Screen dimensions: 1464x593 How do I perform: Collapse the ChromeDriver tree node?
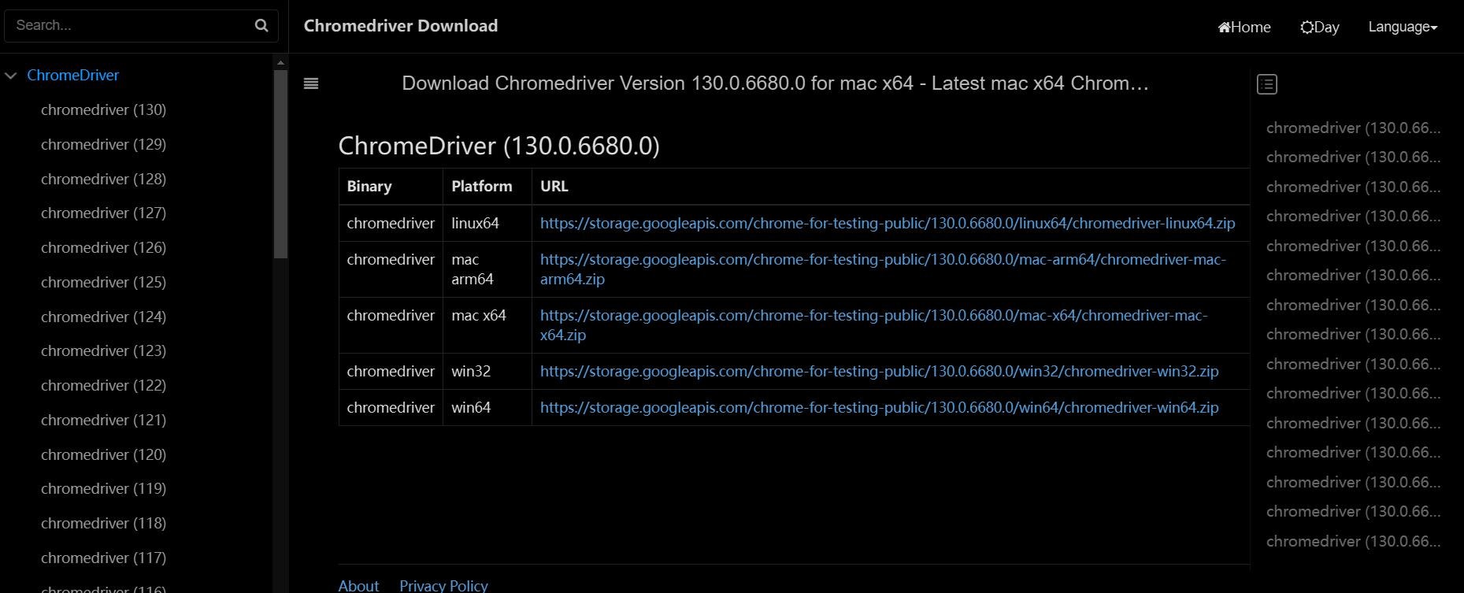11,76
